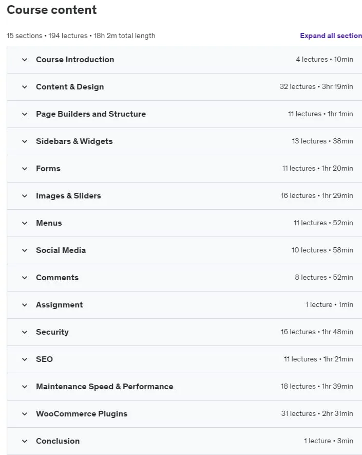Expand the Security section chevron
The image size is (362, 455).
25,332
